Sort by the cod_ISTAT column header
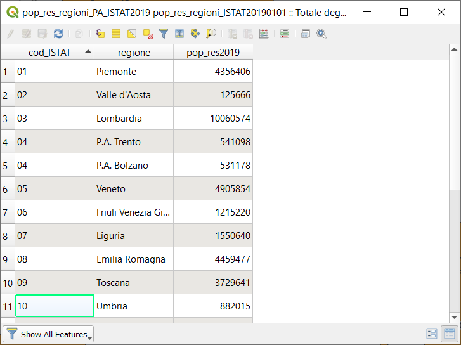Screen dimensions: 461x345 50,53
